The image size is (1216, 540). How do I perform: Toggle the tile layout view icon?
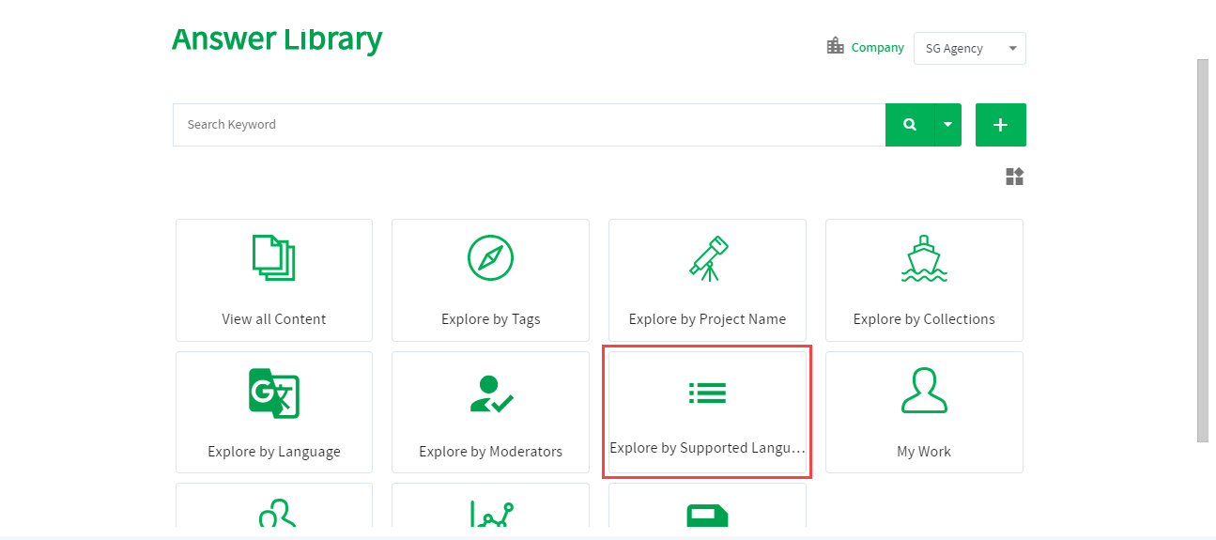(x=1014, y=177)
